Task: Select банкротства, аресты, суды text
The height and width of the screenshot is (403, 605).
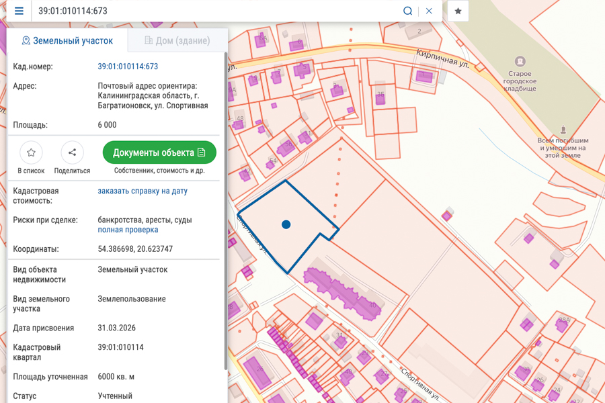Action: click(145, 220)
